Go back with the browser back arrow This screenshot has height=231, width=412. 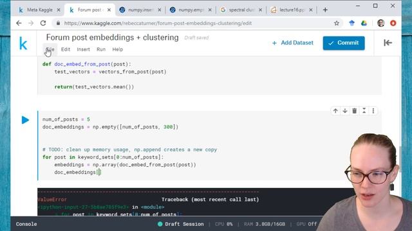pos(19,23)
